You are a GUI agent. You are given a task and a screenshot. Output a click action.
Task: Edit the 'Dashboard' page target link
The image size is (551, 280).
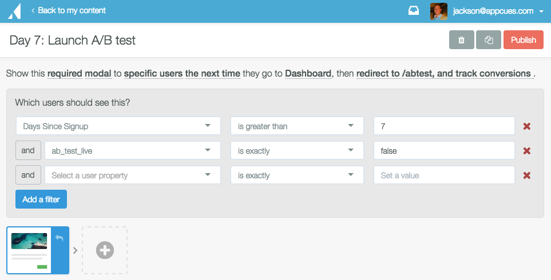(x=308, y=73)
